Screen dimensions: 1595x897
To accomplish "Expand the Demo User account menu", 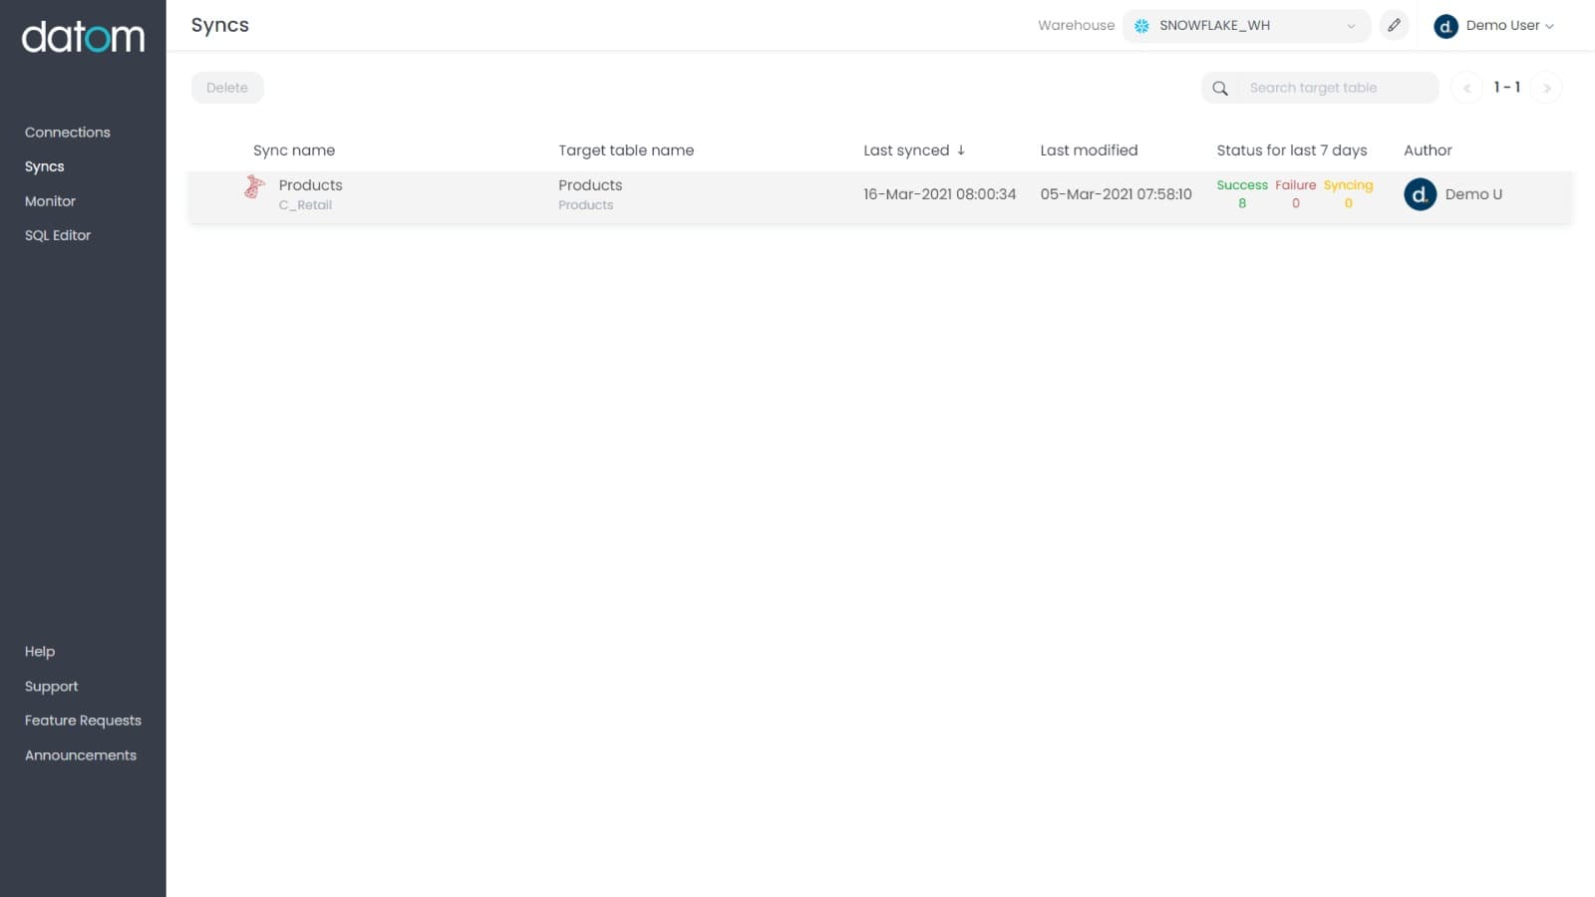I will [1509, 26].
